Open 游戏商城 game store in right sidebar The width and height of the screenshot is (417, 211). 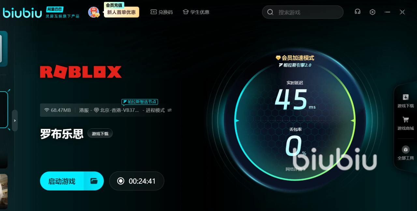(405, 123)
